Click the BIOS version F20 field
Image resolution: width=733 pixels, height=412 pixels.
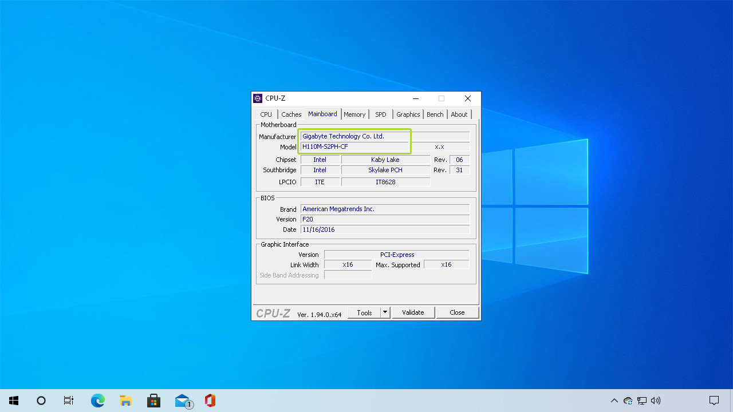385,219
